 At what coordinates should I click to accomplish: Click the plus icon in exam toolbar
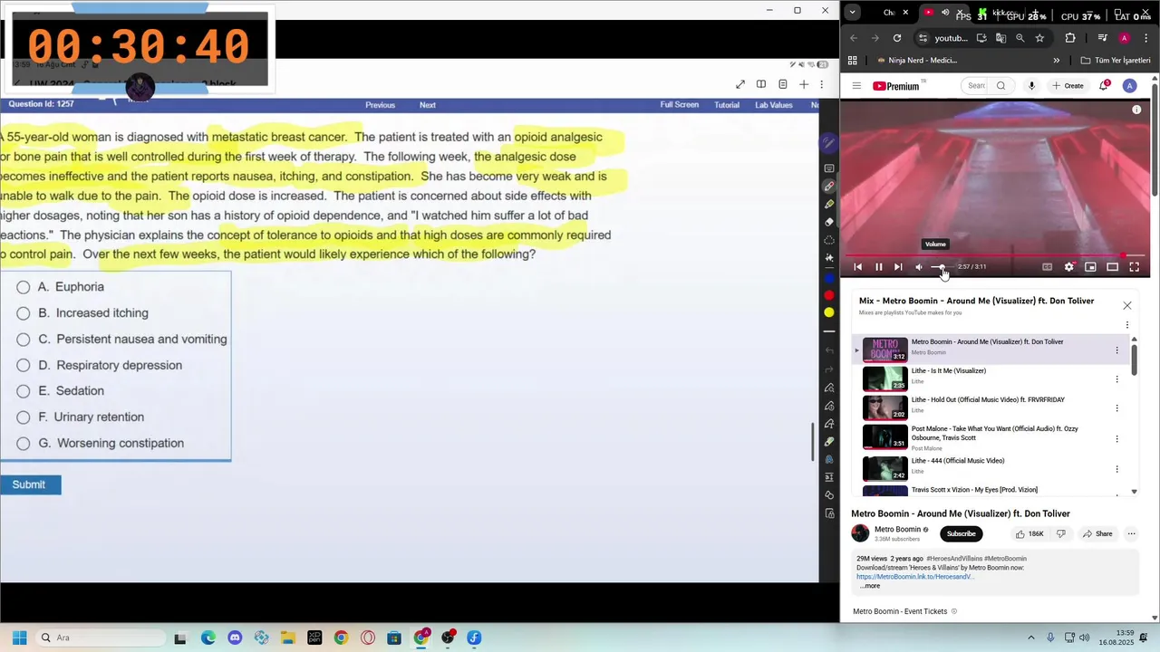click(x=804, y=84)
